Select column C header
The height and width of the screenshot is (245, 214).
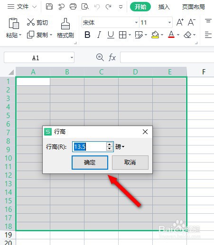pyautogui.click(x=102, y=72)
